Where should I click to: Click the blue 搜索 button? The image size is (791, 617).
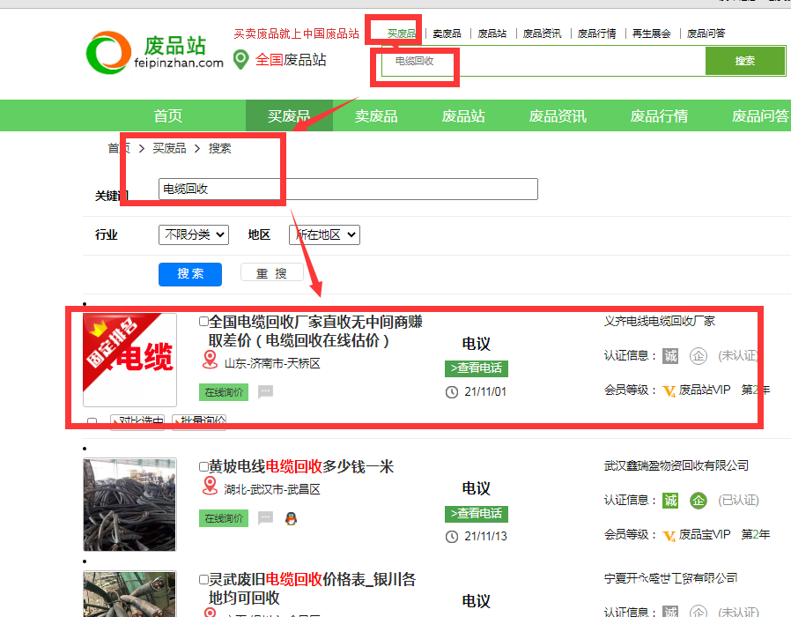pos(190,274)
